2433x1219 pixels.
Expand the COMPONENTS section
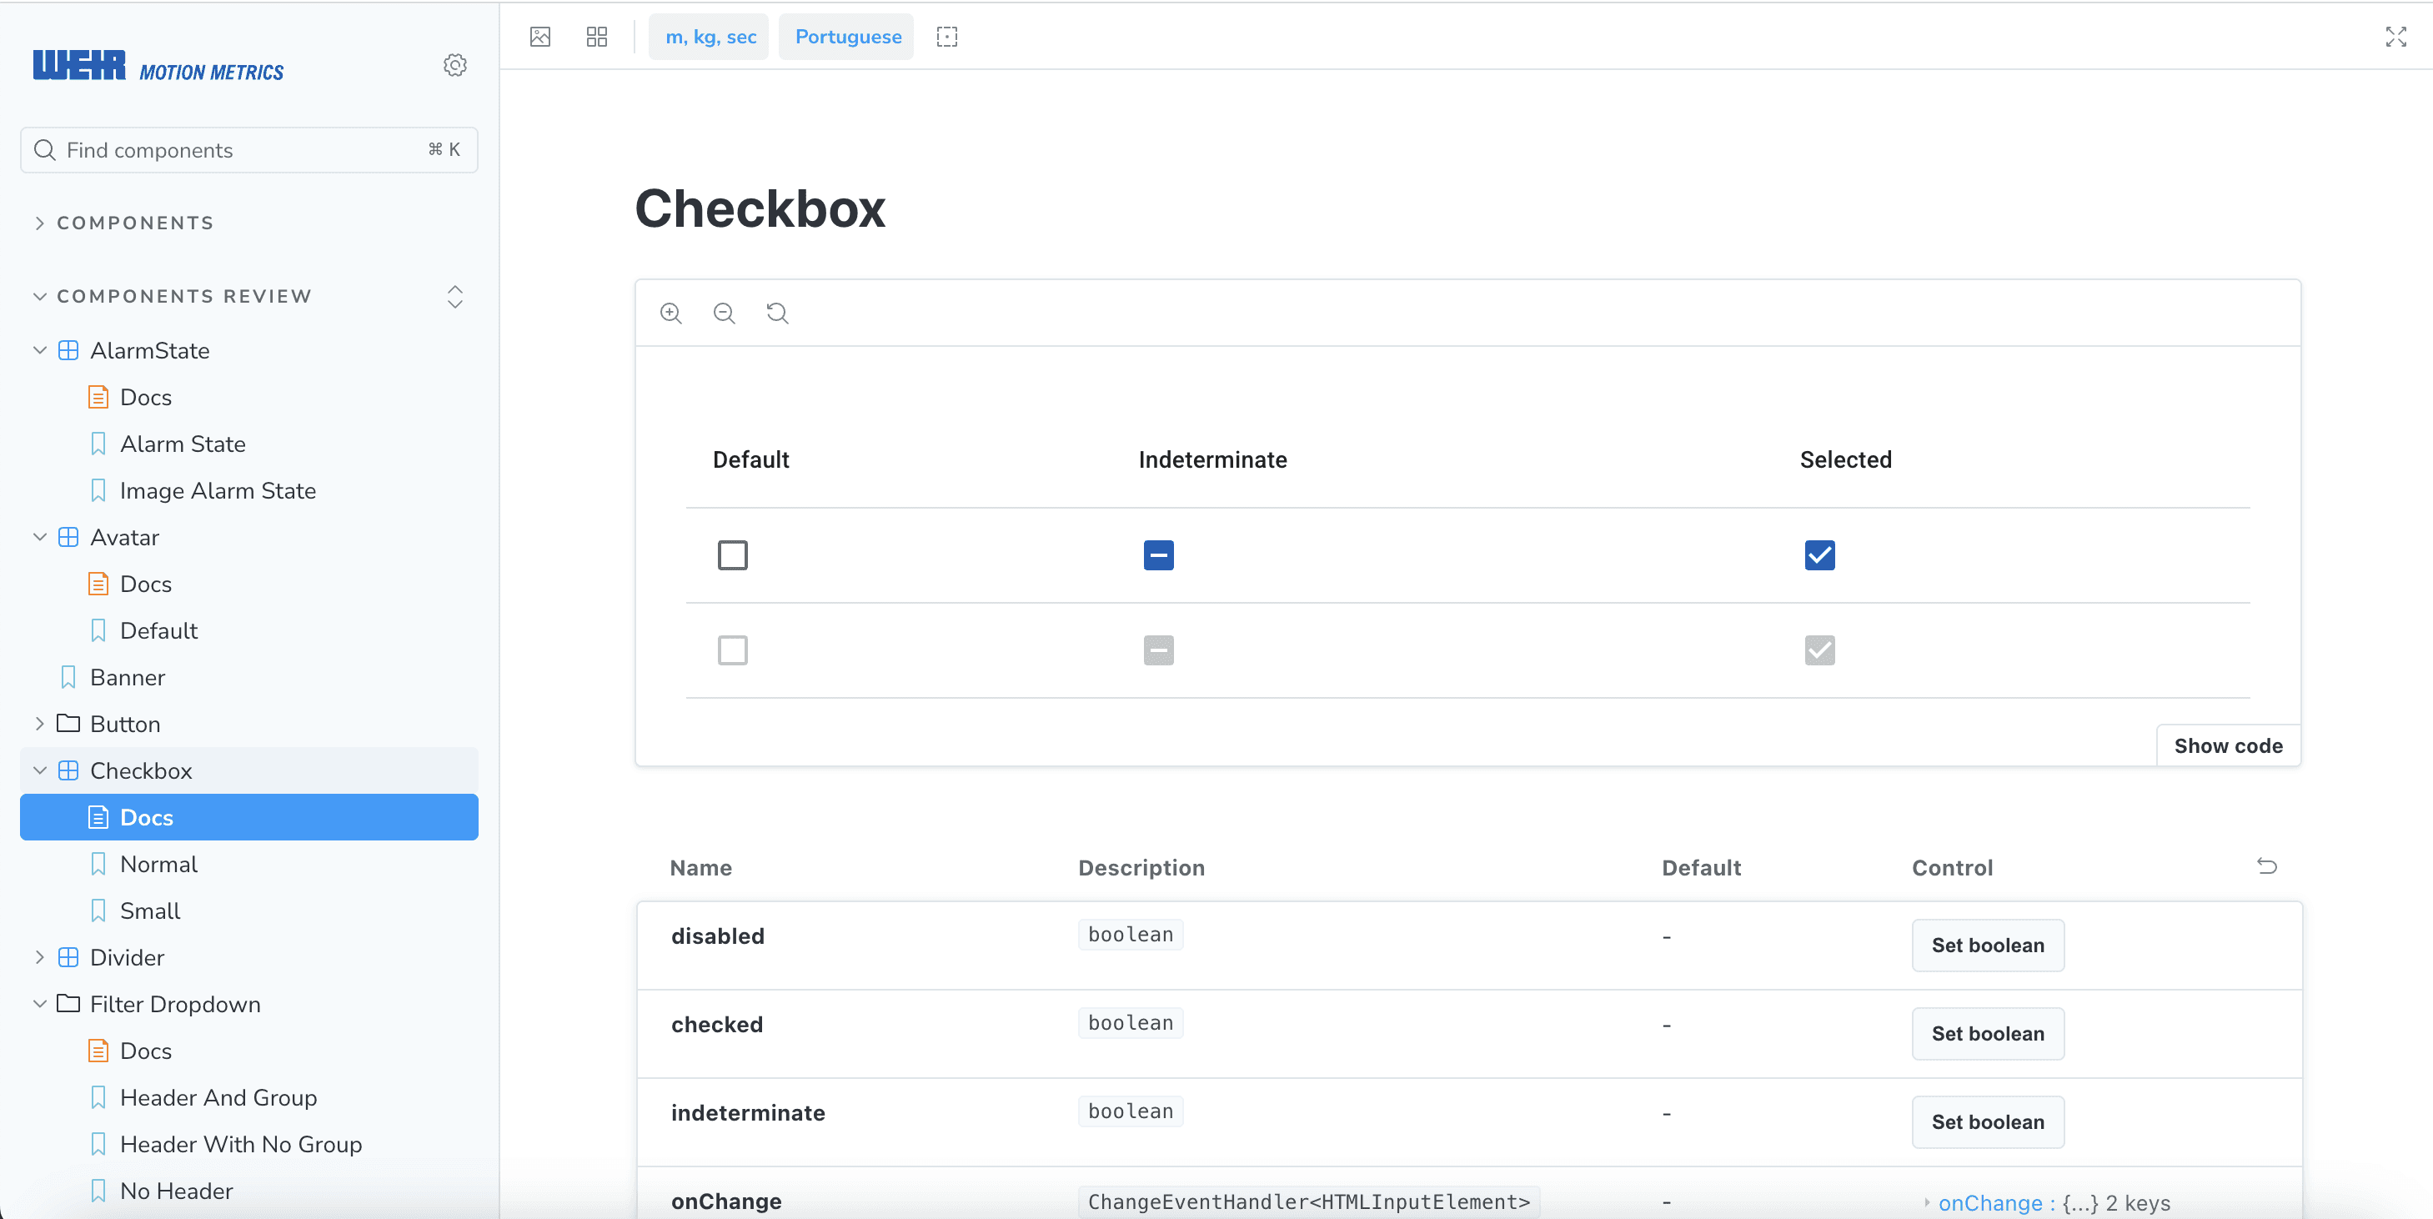(135, 223)
